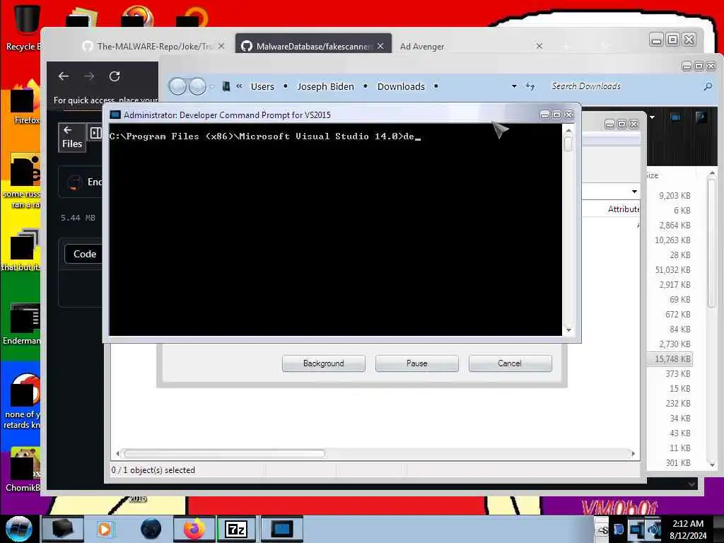This screenshot has width=724, height=543.
Task: Expand the breadcrumb overflow chevrons
Action: 239,86
